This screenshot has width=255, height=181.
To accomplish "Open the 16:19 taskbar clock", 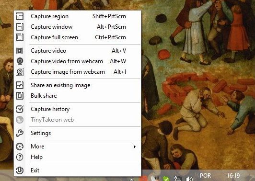I will (x=233, y=176).
